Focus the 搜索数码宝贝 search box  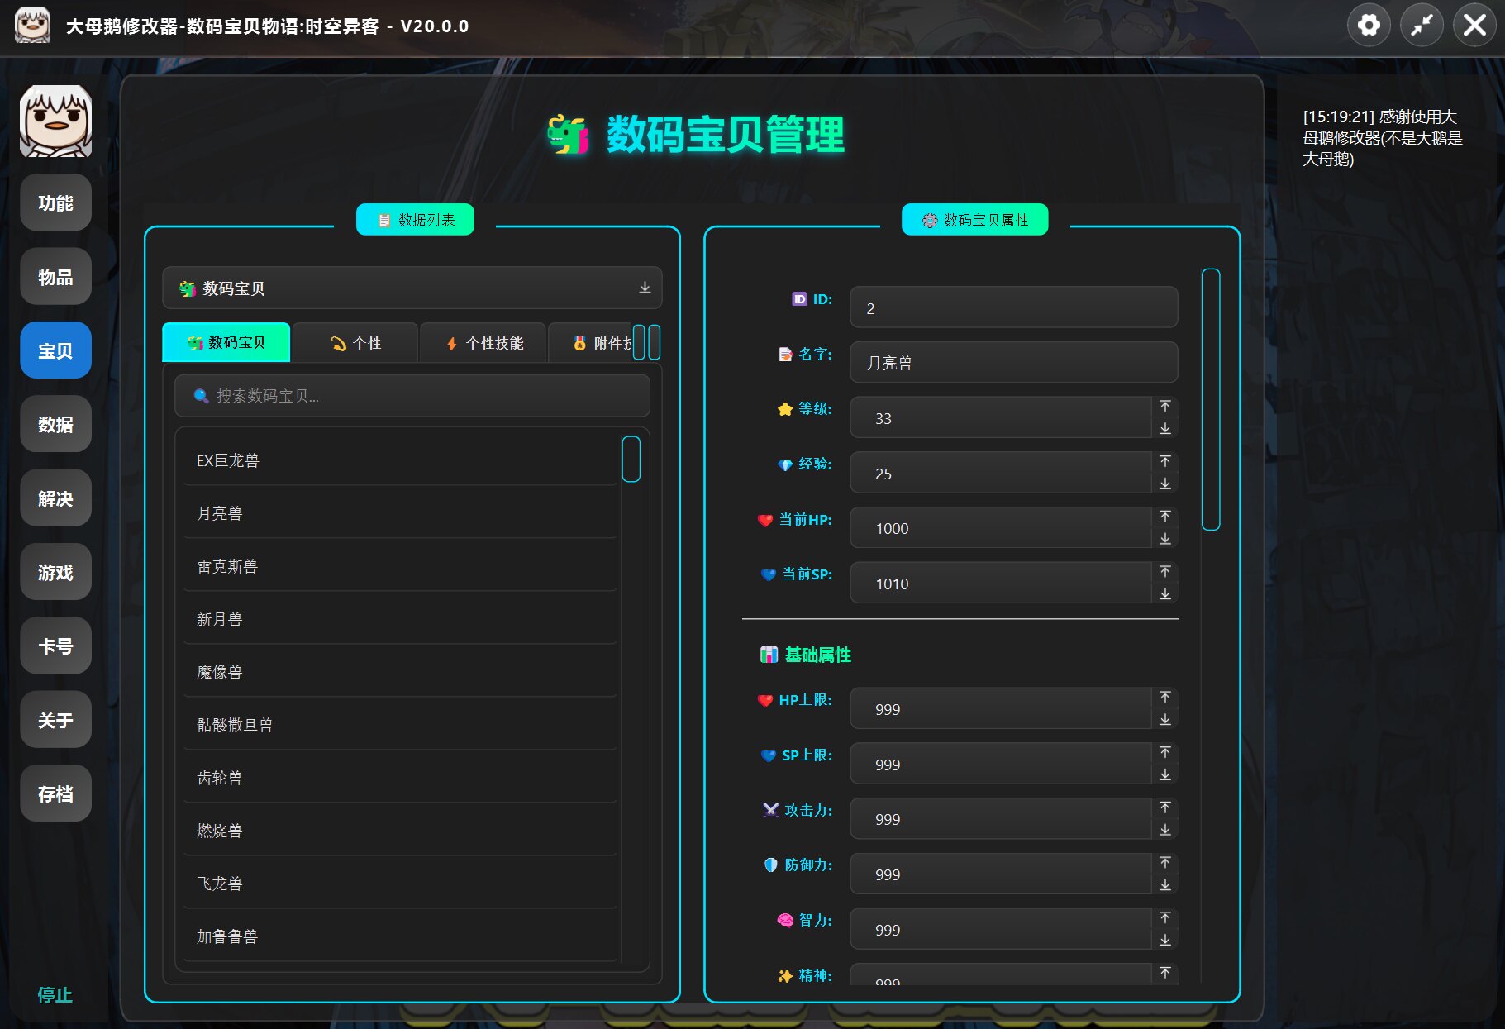pyautogui.click(x=412, y=396)
